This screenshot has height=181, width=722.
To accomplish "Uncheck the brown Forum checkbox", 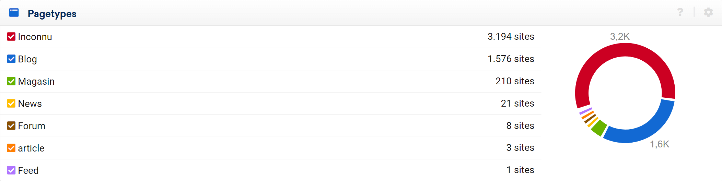I will point(11,126).
